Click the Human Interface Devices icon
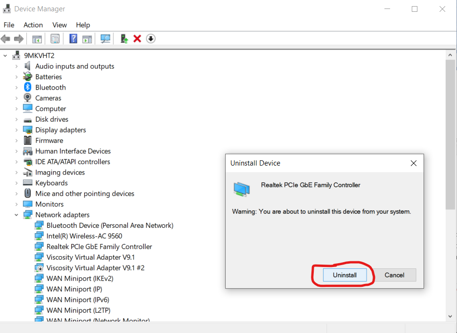Viewport: 457px width, 333px height. [28, 151]
